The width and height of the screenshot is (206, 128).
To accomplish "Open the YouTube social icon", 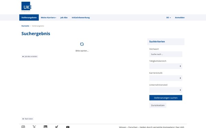I will [x=68, y=127].
